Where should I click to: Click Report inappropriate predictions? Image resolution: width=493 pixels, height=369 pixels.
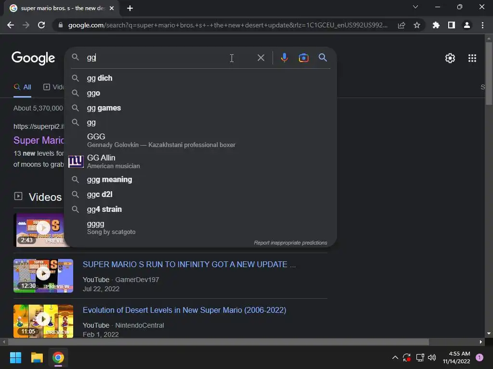coord(290,243)
